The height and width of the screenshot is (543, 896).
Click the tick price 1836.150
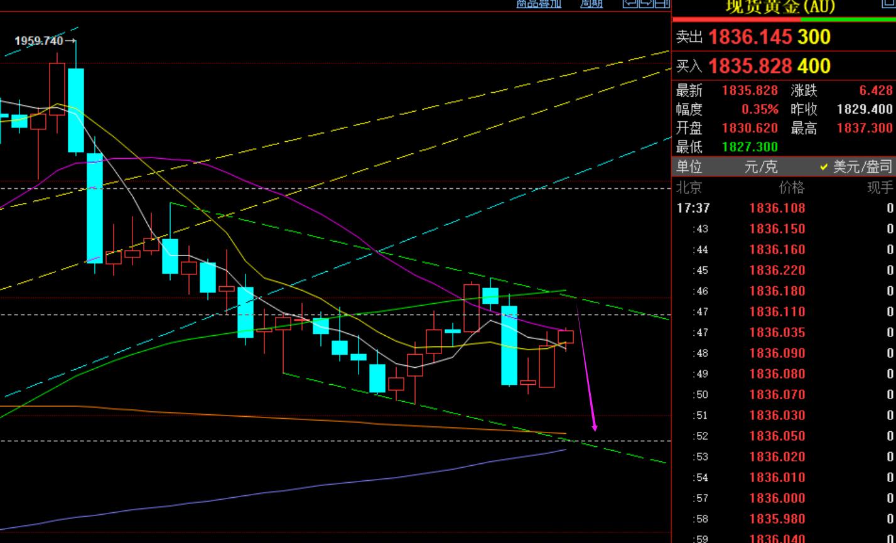[x=777, y=228]
